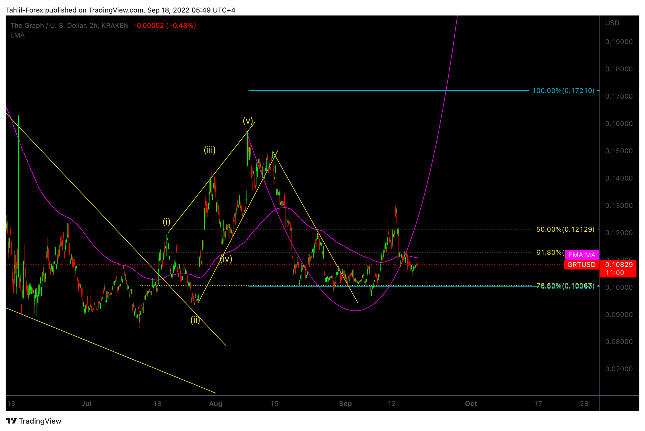
Task: Click the 0.07000 price axis label
Action: (x=619, y=369)
